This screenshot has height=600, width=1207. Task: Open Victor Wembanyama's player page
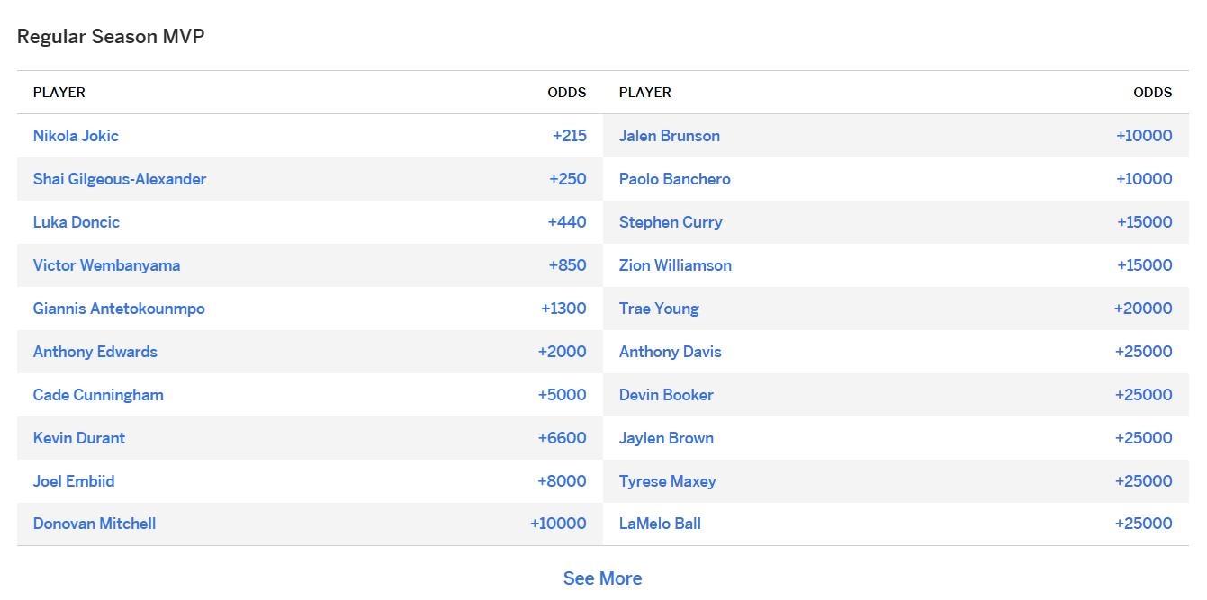pyautogui.click(x=106, y=265)
